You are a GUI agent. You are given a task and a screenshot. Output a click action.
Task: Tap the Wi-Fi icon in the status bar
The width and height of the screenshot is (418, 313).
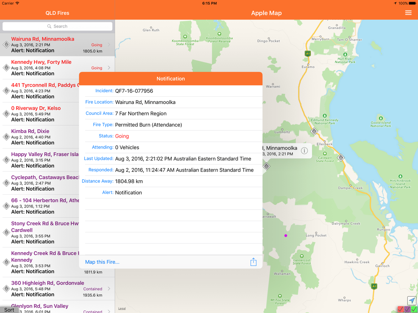coord(17,3)
